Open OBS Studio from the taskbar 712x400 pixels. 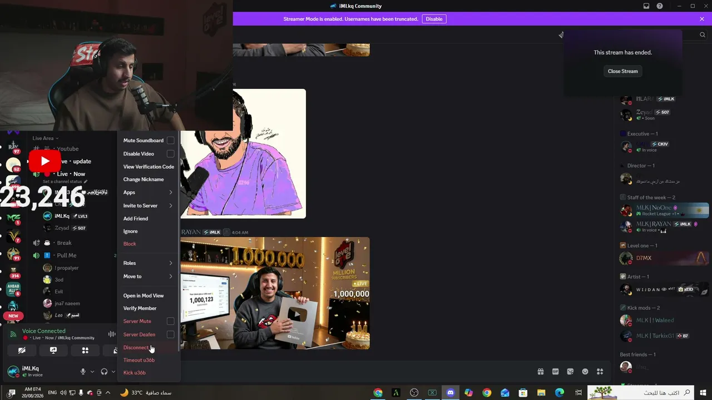click(414, 393)
